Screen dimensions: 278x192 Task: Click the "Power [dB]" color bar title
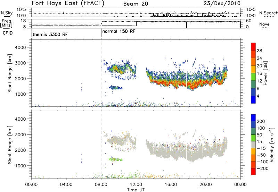point(265,73)
